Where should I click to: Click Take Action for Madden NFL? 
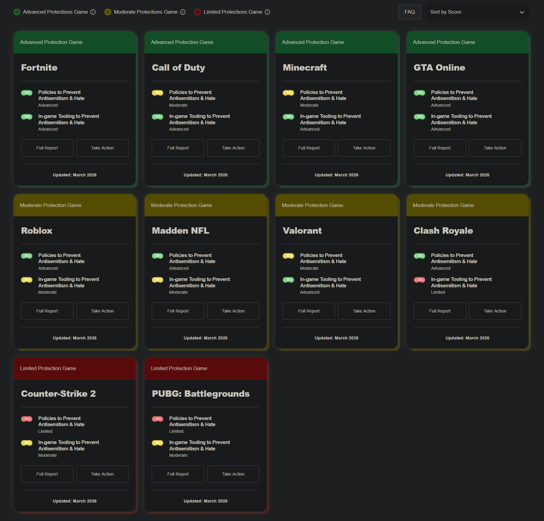(x=233, y=311)
